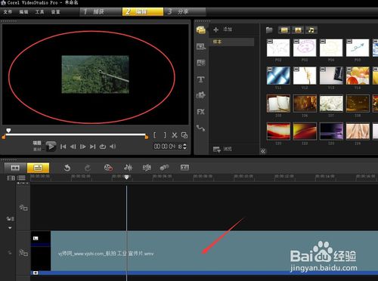Click the Add (+) folder button

(x=215, y=29)
